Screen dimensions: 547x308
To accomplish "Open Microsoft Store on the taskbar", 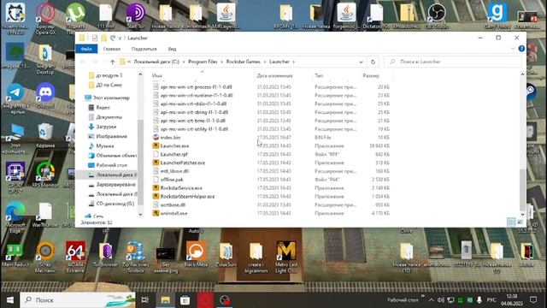I will tap(185, 300).
